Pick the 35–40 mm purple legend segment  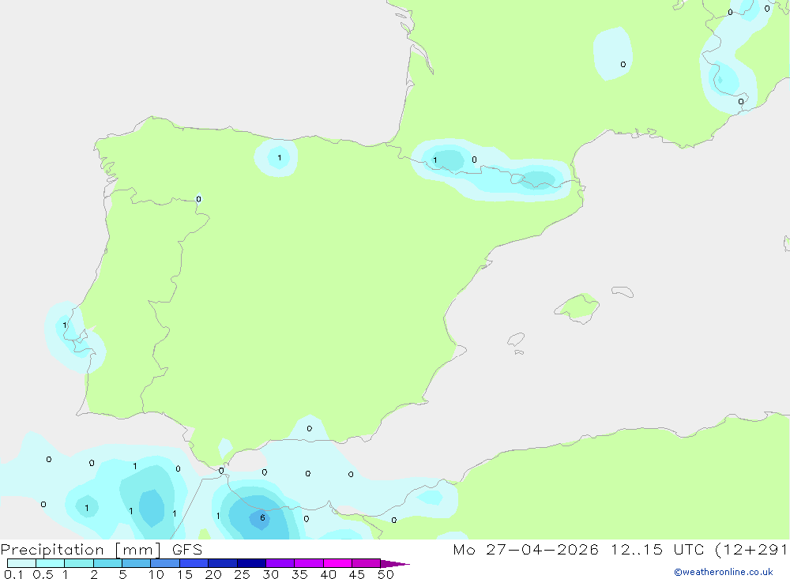[309, 563]
